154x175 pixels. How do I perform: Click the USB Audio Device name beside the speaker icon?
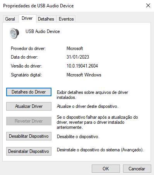click(43, 31)
